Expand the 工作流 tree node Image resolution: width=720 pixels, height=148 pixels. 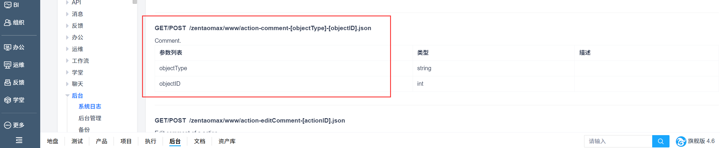click(x=67, y=61)
